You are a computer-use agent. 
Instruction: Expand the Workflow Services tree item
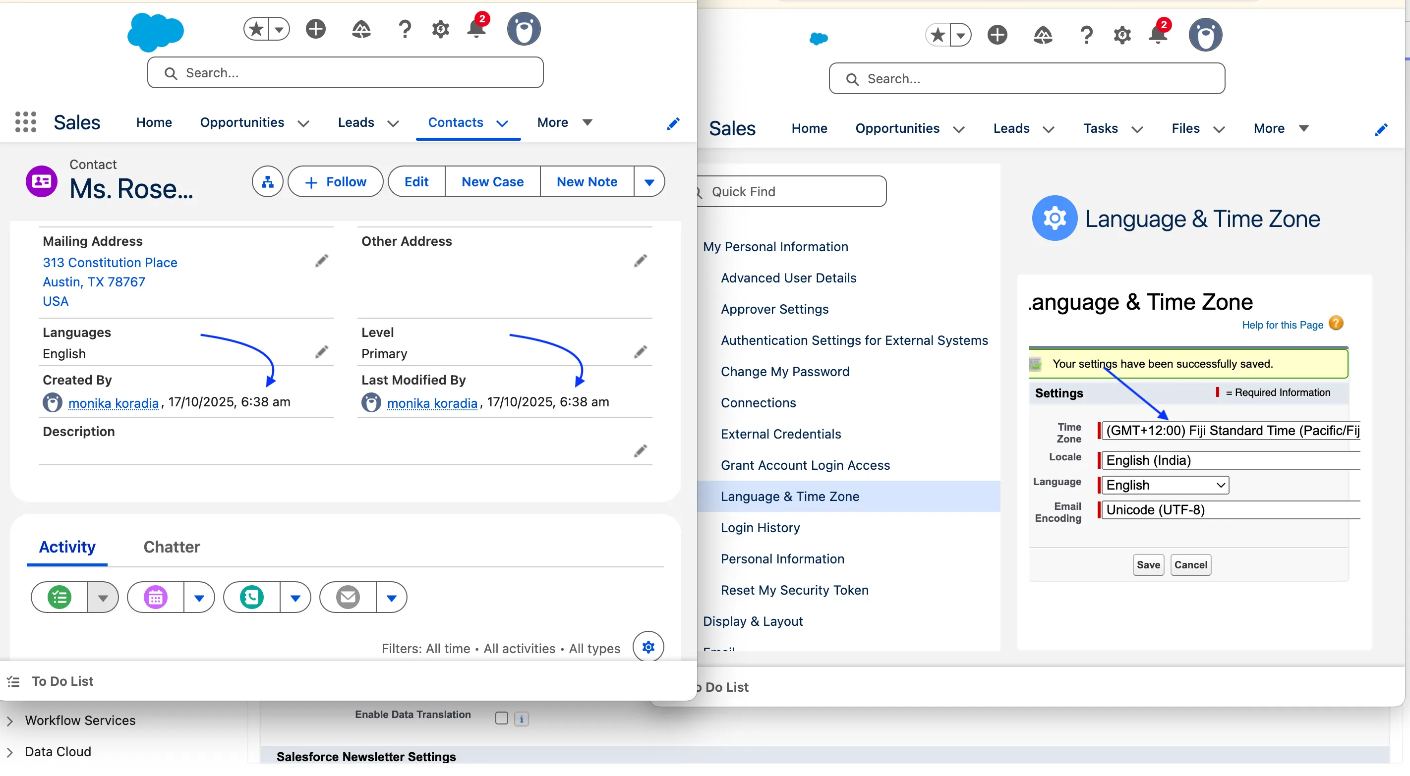pyautogui.click(x=10, y=721)
